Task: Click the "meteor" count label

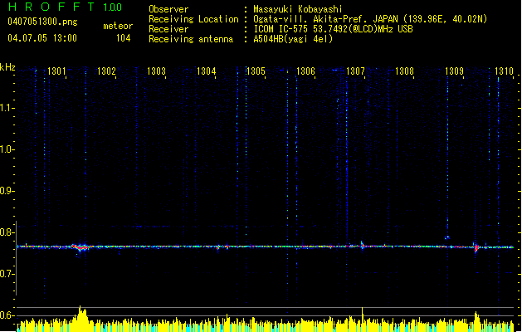Action: click(x=118, y=26)
